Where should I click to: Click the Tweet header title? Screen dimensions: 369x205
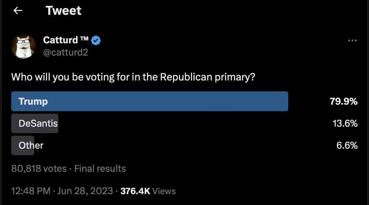63,10
